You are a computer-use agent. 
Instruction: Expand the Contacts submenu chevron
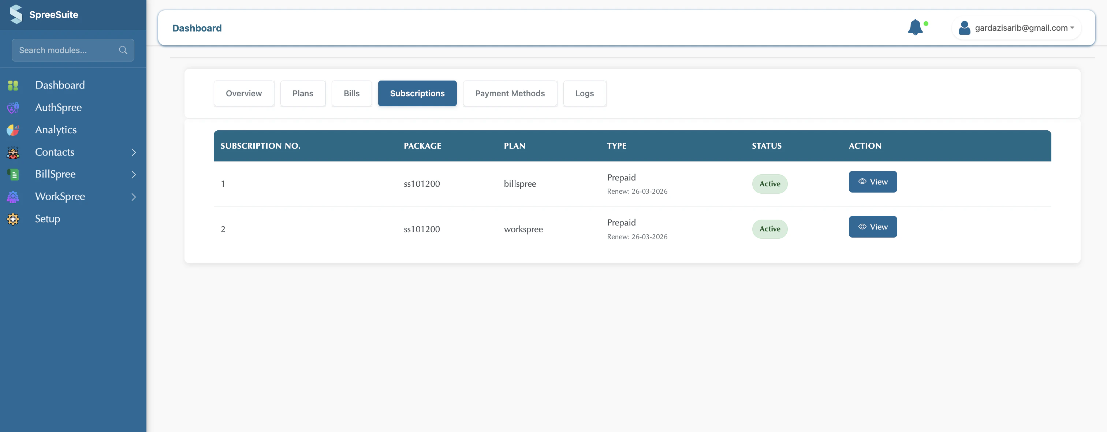[134, 152]
